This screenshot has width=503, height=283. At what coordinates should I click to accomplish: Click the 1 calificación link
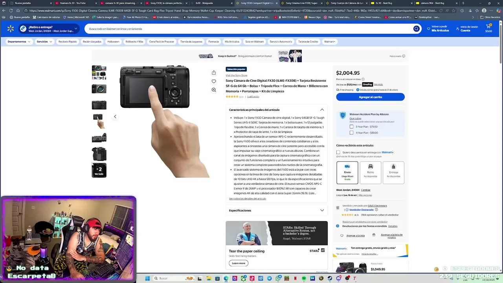click(x=253, y=96)
